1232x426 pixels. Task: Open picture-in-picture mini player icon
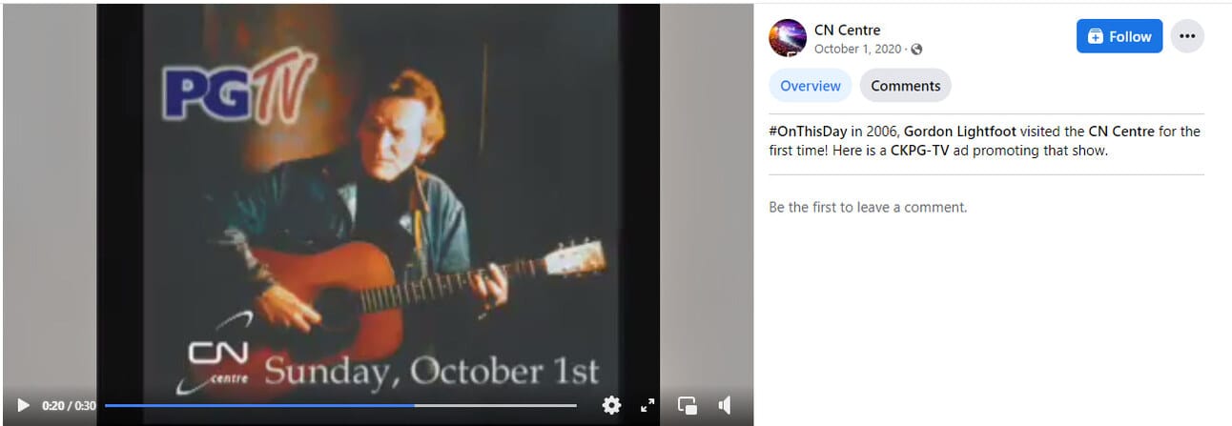pos(688,406)
